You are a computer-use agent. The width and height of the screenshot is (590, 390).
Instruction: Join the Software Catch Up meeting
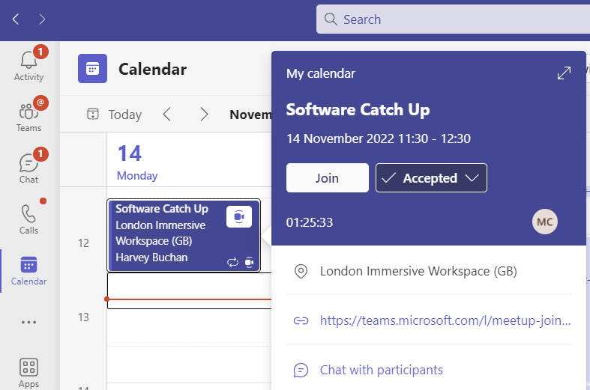(x=327, y=178)
